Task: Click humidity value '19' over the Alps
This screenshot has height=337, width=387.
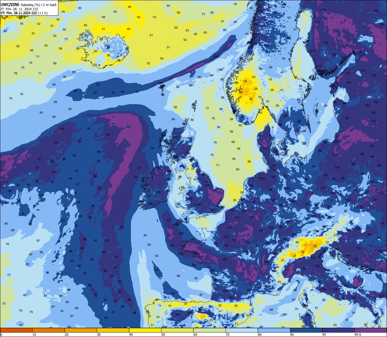Action: tap(302, 252)
